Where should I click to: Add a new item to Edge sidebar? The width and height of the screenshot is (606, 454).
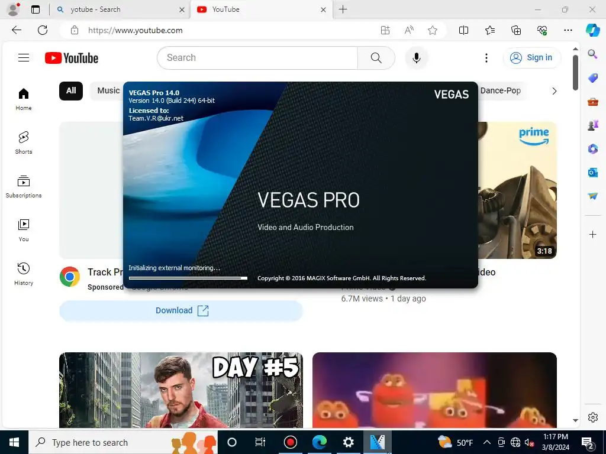coord(592,234)
